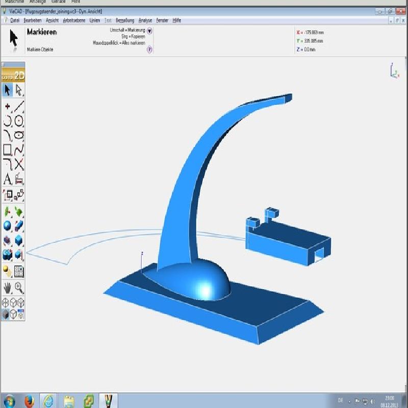Select the Line drawing tool

click(19, 106)
